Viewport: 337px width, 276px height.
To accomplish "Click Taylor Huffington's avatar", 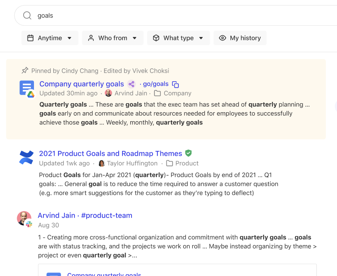I will coord(101,163).
